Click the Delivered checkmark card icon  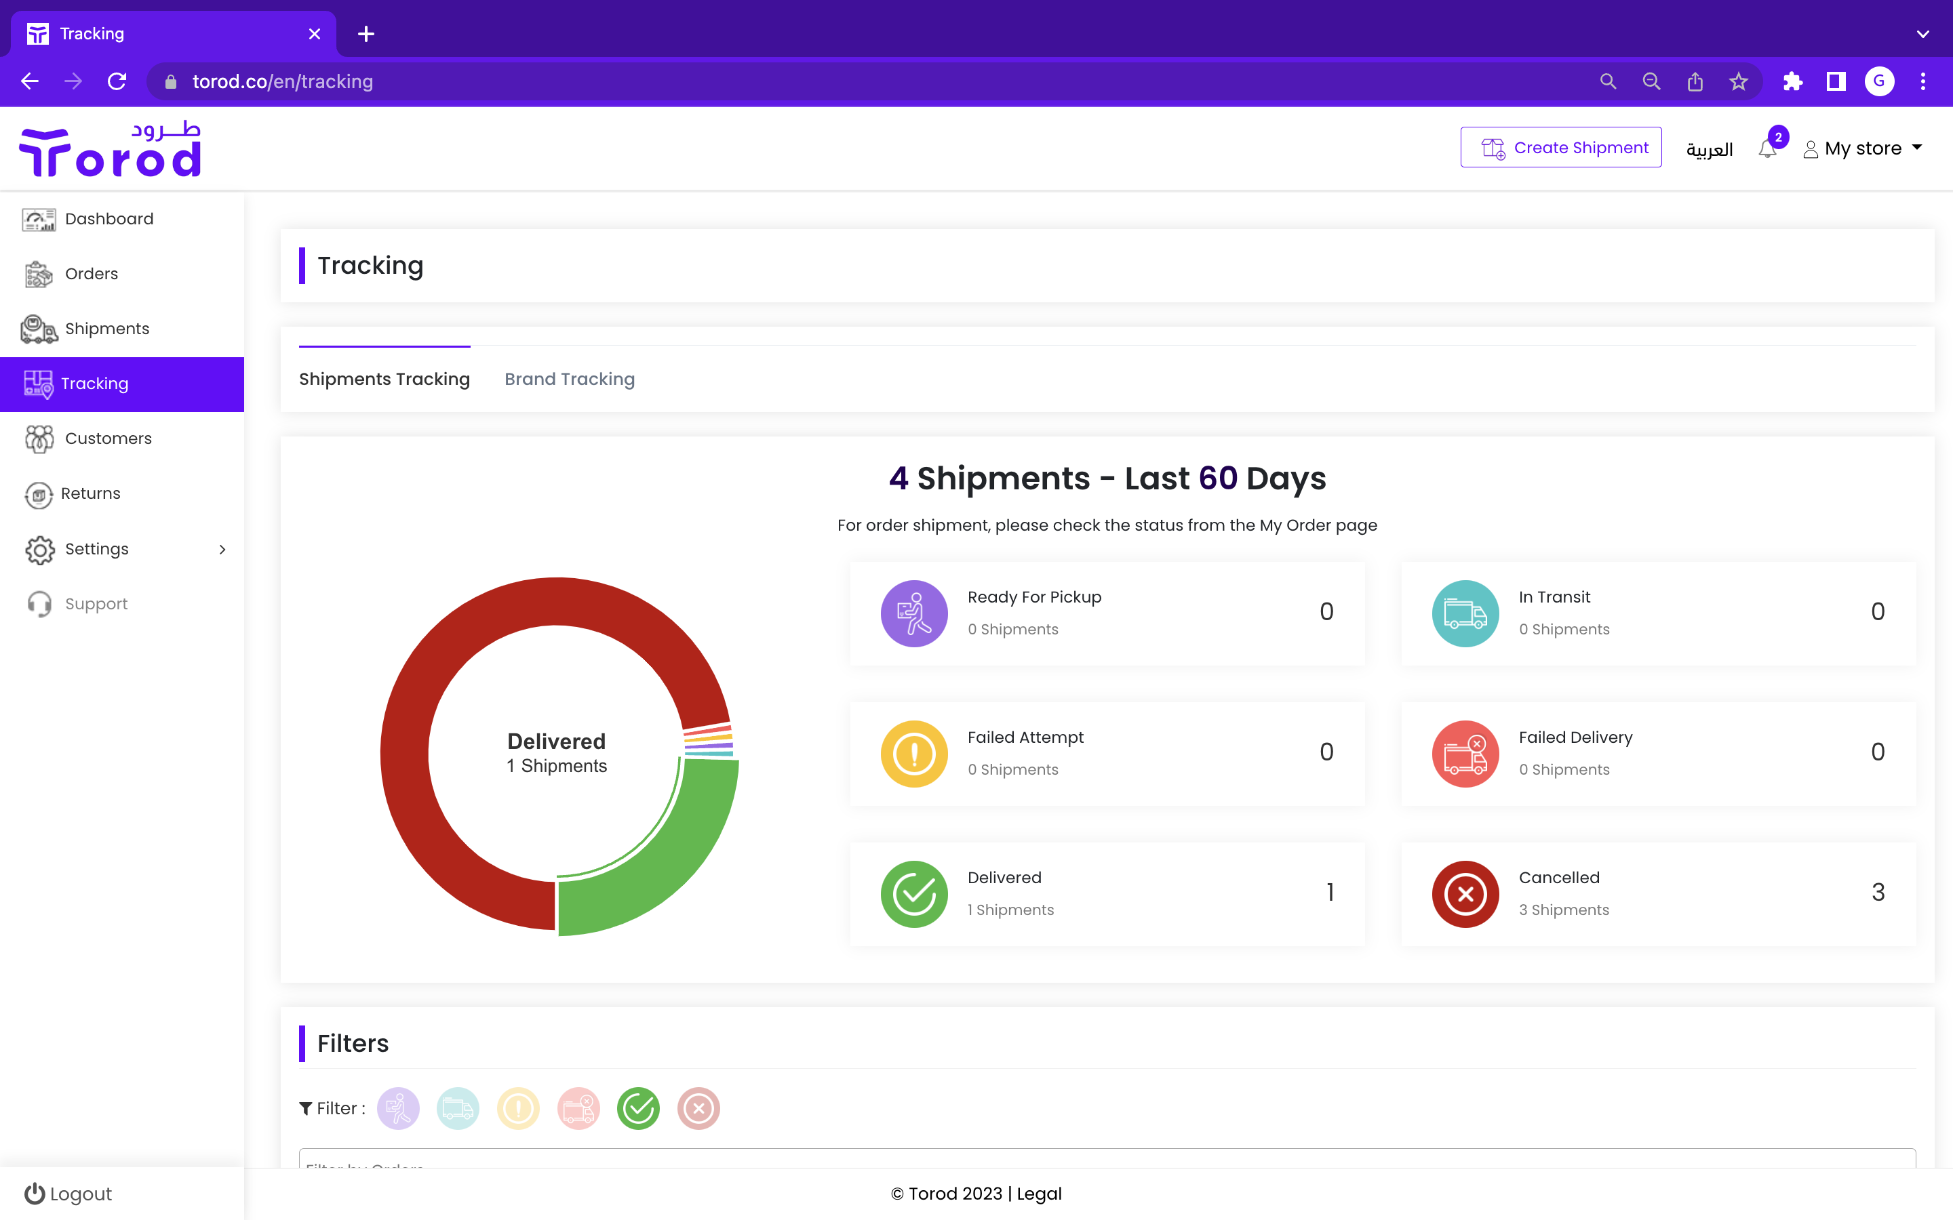(x=913, y=894)
